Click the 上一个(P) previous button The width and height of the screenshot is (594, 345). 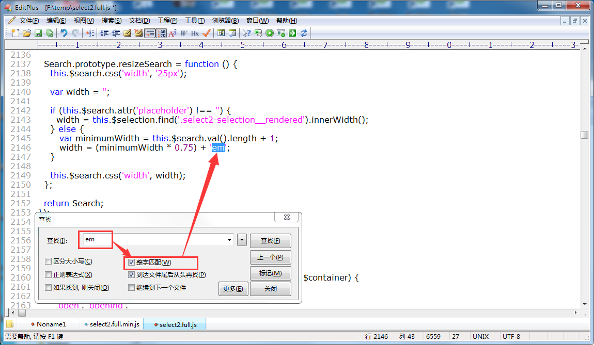[x=271, y=257]
